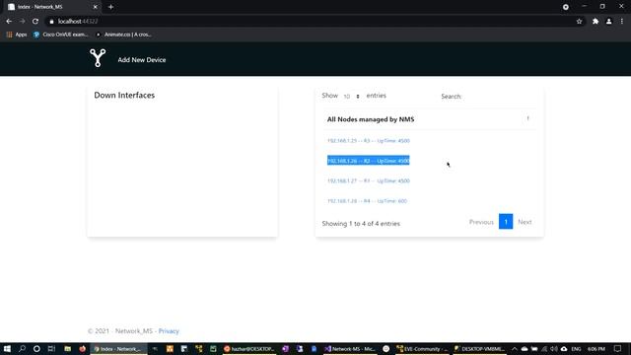The image size is (631, 355).
Task: Open the Windows notification center
Action: point(618,348)
